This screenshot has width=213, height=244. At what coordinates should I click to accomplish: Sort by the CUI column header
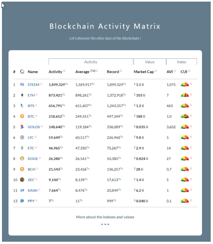[x=184, y=72]
